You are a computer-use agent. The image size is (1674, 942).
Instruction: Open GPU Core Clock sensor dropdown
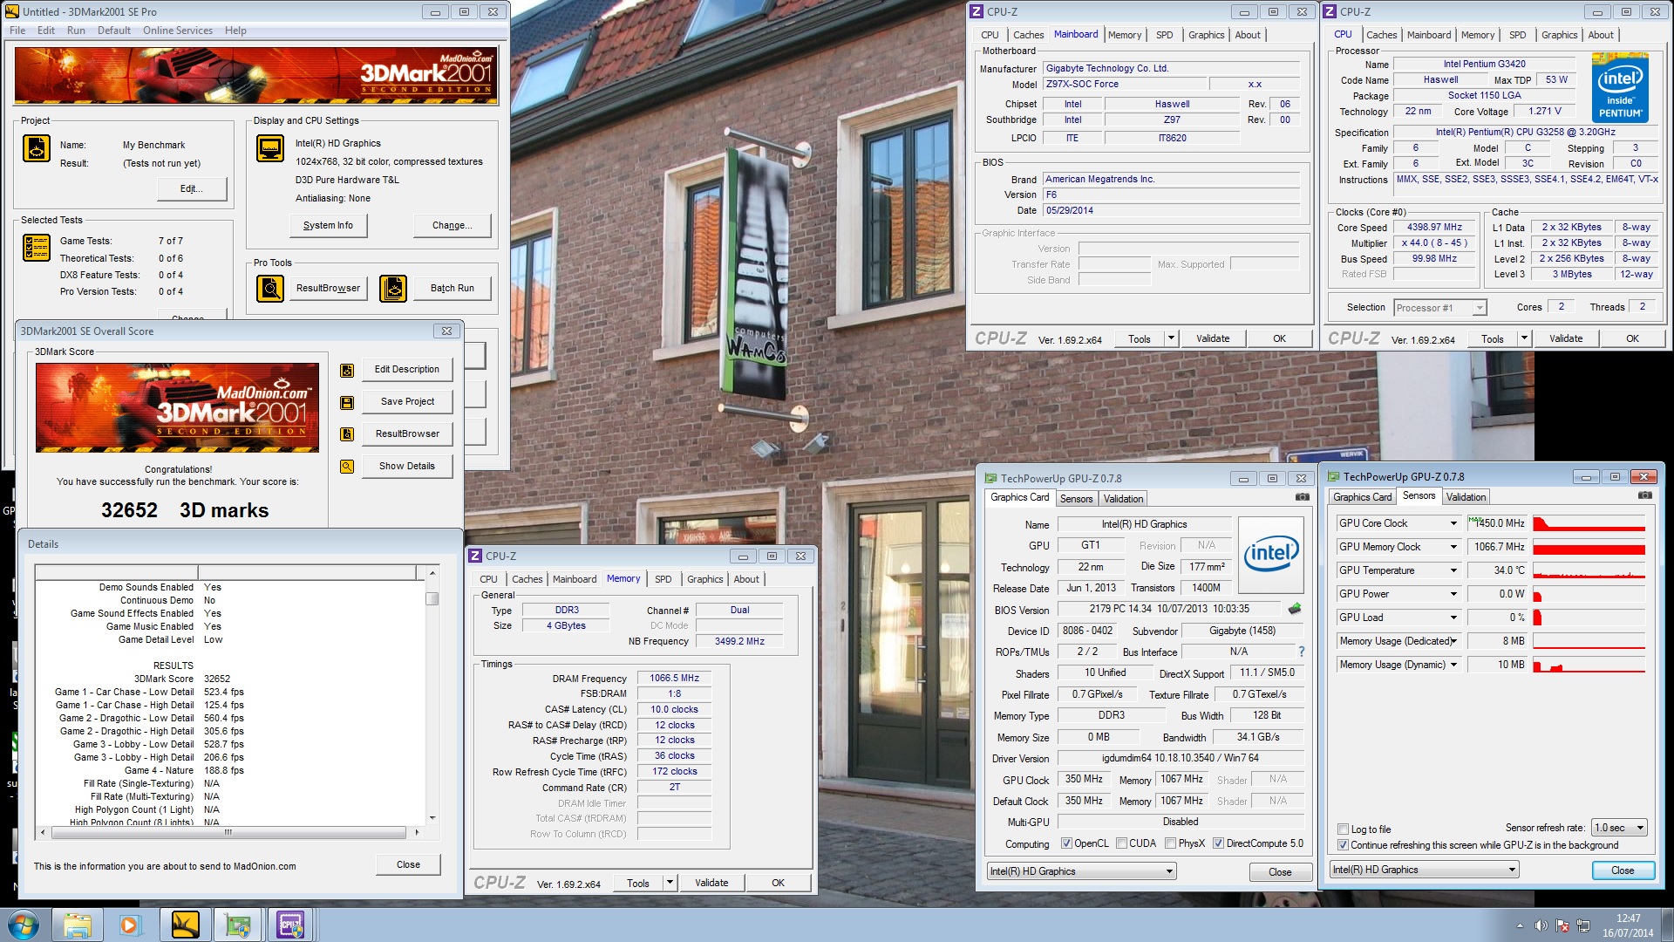(x=1453, y=523)
